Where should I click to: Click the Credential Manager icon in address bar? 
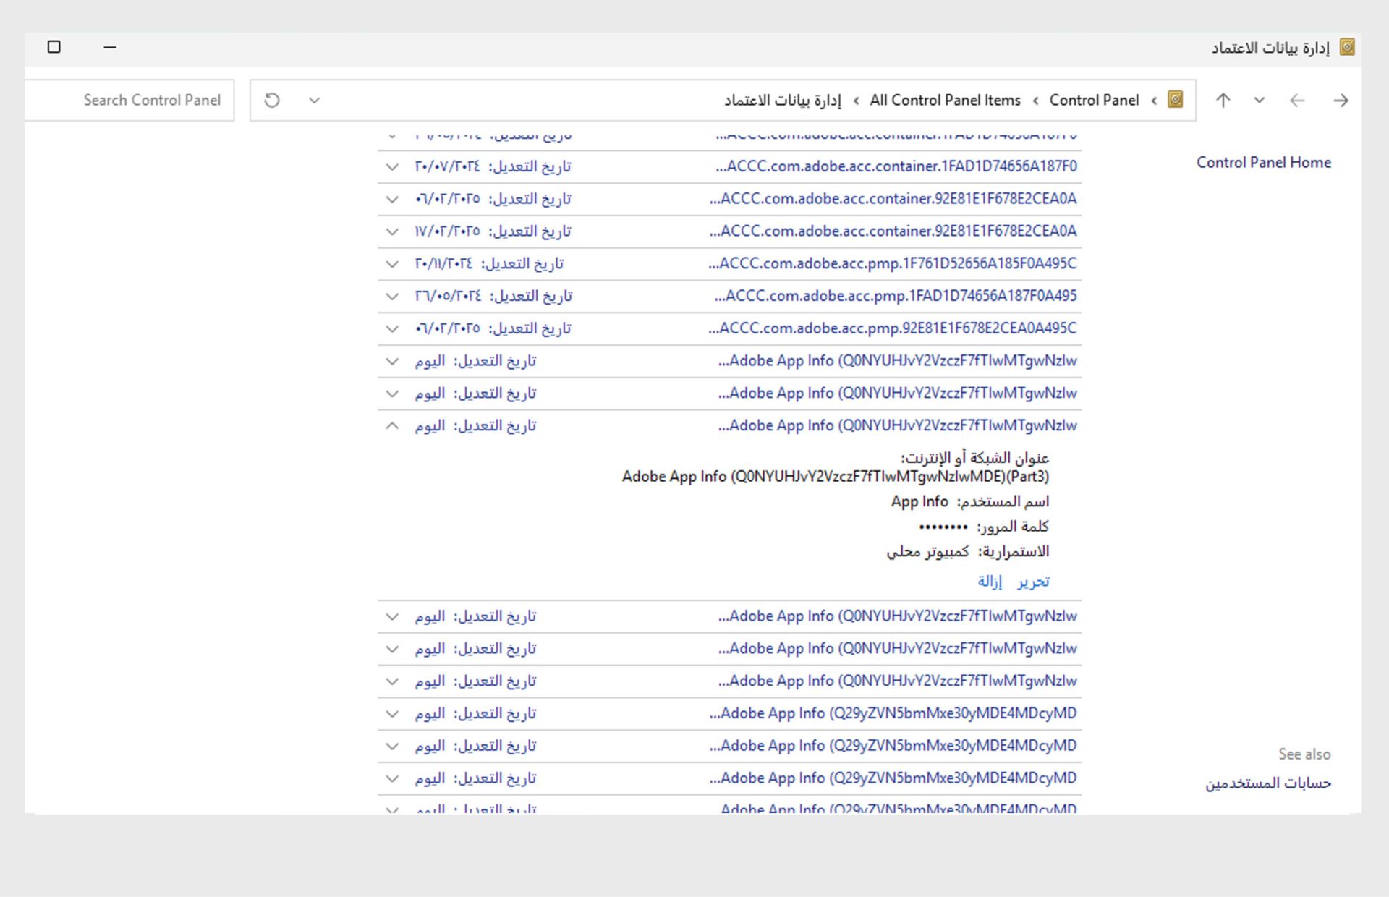[x=1176, y=100]
